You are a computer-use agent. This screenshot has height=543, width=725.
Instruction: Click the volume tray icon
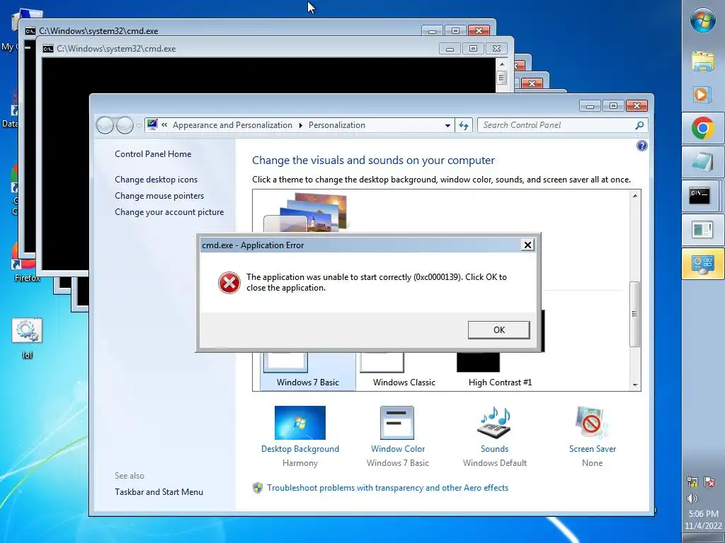[692, 498]
